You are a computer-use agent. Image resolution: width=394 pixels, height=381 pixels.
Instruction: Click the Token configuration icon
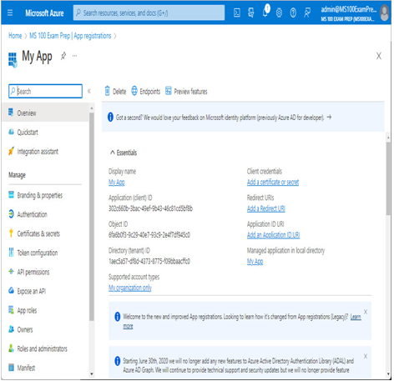(11, 253)
